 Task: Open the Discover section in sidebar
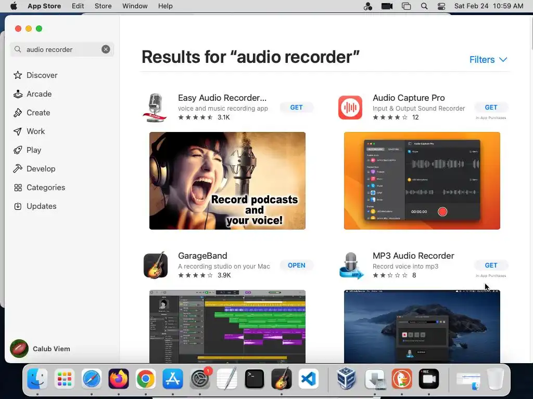coord(35,75)
